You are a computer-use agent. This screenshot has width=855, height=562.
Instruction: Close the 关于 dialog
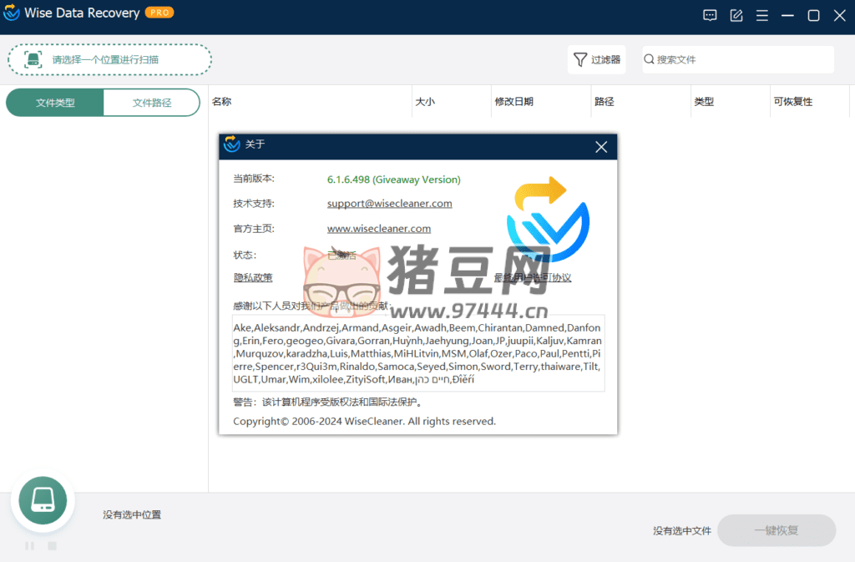coord(600,147)
